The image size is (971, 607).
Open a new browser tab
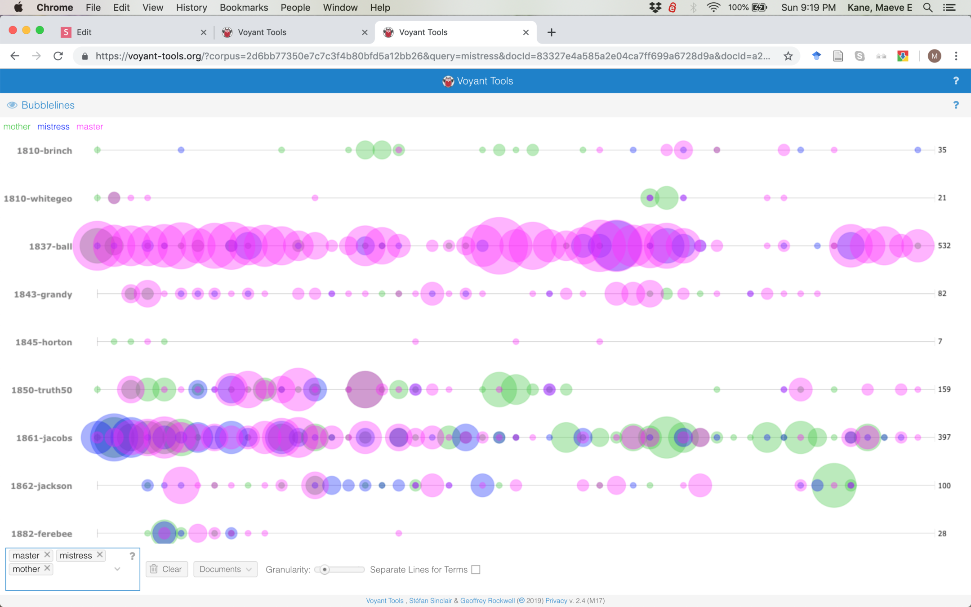pyautogui.click(x=552, y=32)
